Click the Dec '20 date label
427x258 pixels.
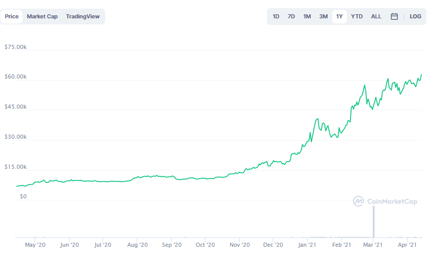click(273, 245)
